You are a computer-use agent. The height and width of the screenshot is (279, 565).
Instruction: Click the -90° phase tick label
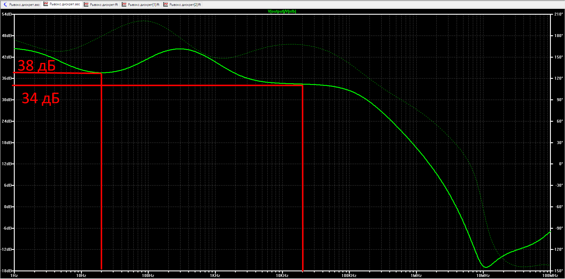(x=559, y=228)
